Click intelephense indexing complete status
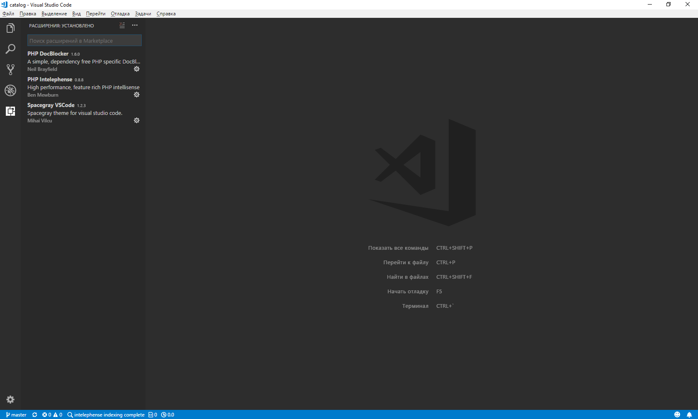698x419 pixels. (106, 414)
